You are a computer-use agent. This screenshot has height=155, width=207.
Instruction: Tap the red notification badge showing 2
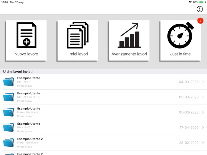200,21
